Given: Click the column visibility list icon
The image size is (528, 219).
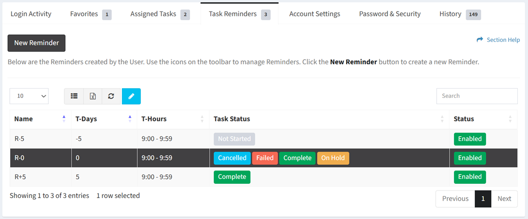Looking at the screenshot, I should coord(74,96).
